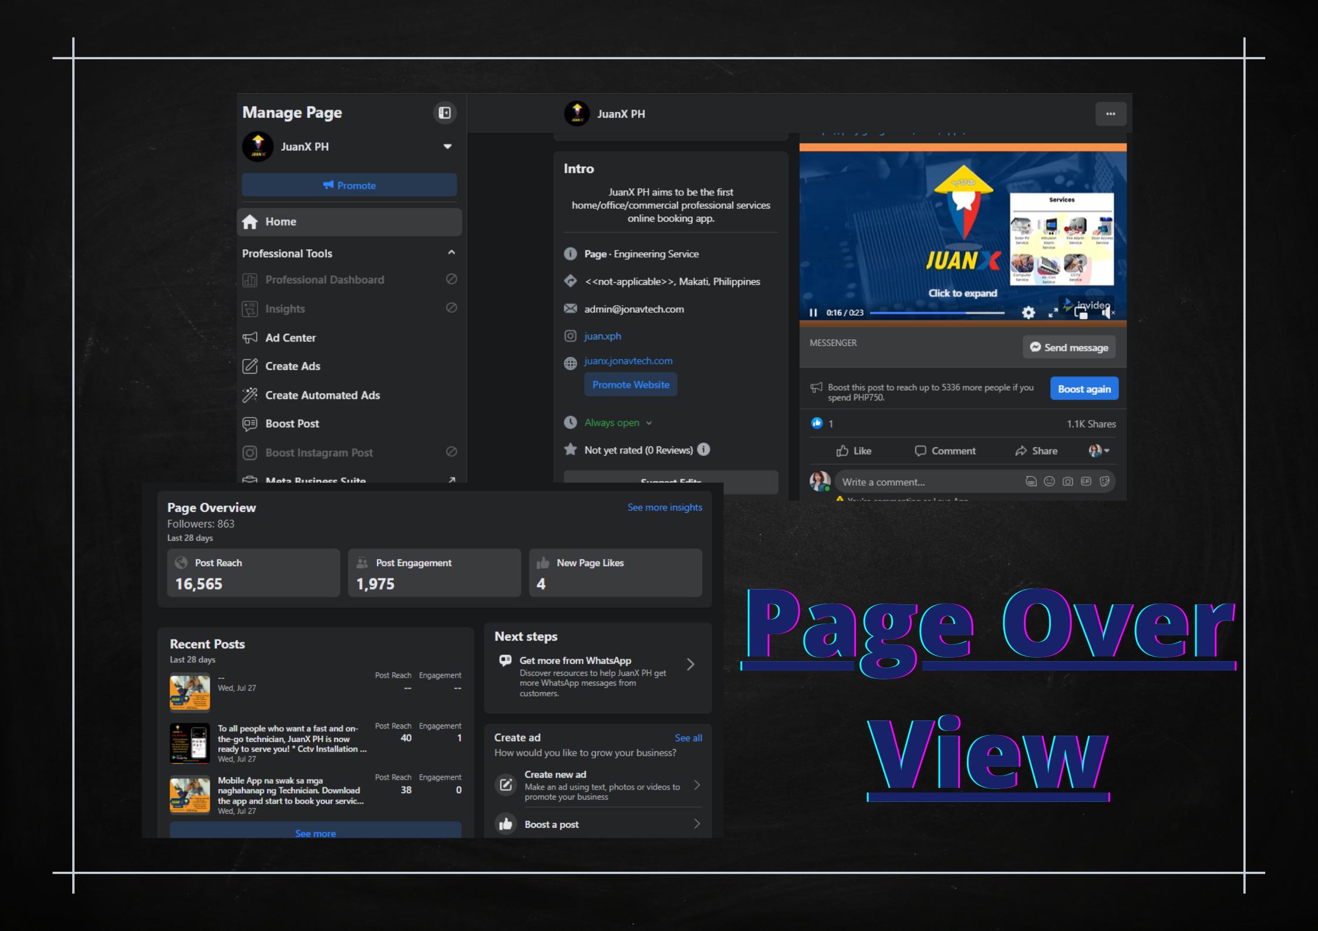This screenshot has width=1318, height=931.
Task: Add a GIF to the comment
Action: tap(1086, 482)
